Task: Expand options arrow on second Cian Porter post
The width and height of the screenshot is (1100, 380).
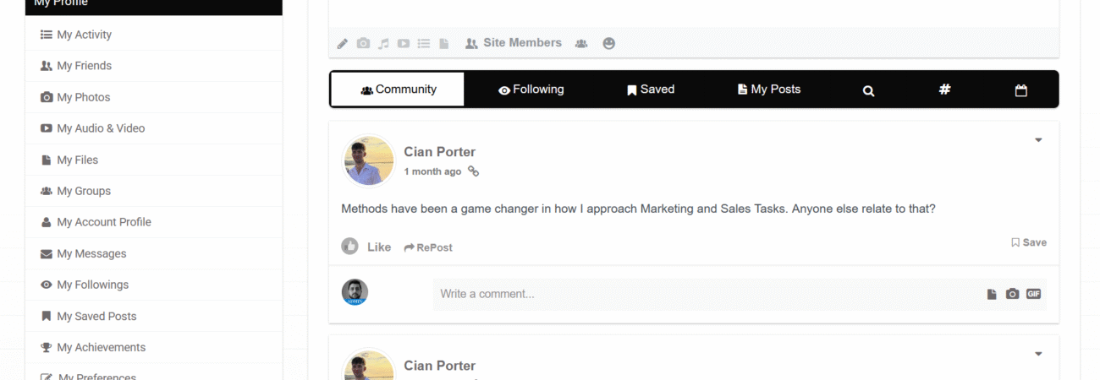Action: click(x=1038, y=354)
